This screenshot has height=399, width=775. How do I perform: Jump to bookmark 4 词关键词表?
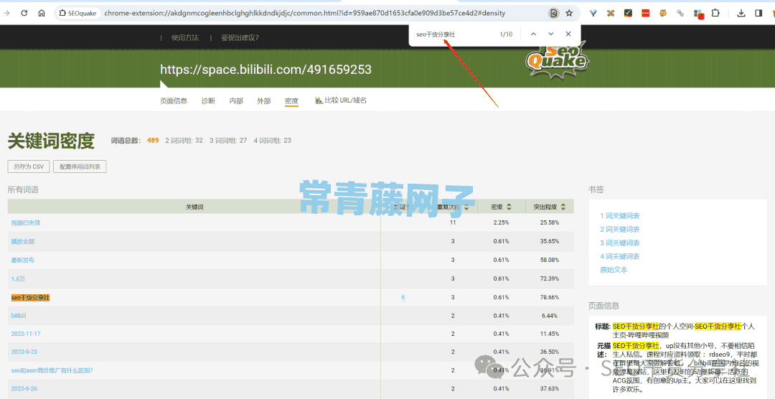[620, 257]
